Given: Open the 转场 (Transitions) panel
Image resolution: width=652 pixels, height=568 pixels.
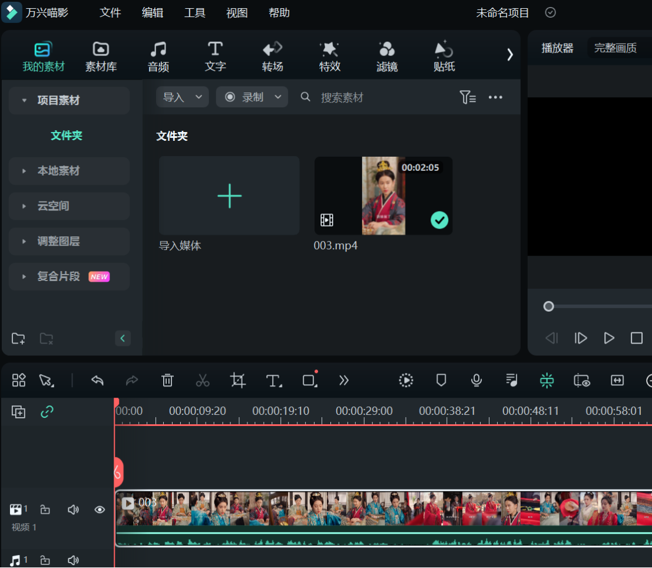Looking at the screenshot, I should pyautogui.click(x=272, y=56).
